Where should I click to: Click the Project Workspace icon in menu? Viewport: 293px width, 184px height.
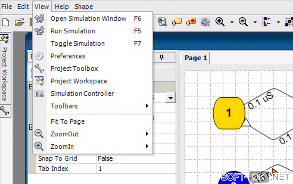pyautogui.click(x=39, y=81)
